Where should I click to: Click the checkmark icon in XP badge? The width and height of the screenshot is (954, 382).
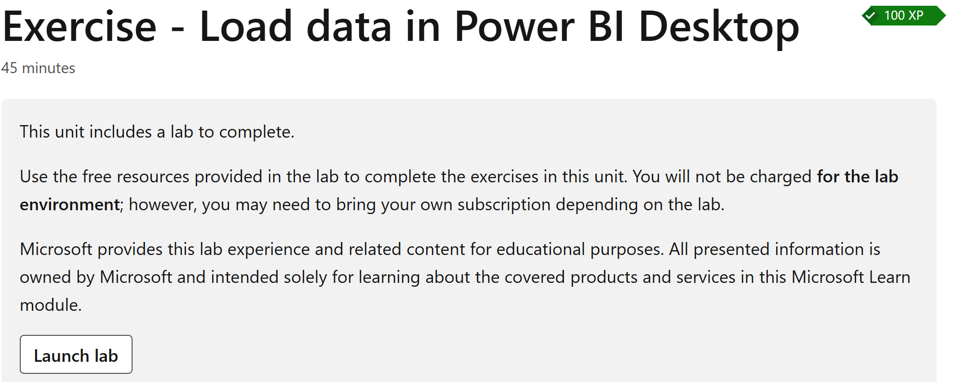tap(870, 16)
